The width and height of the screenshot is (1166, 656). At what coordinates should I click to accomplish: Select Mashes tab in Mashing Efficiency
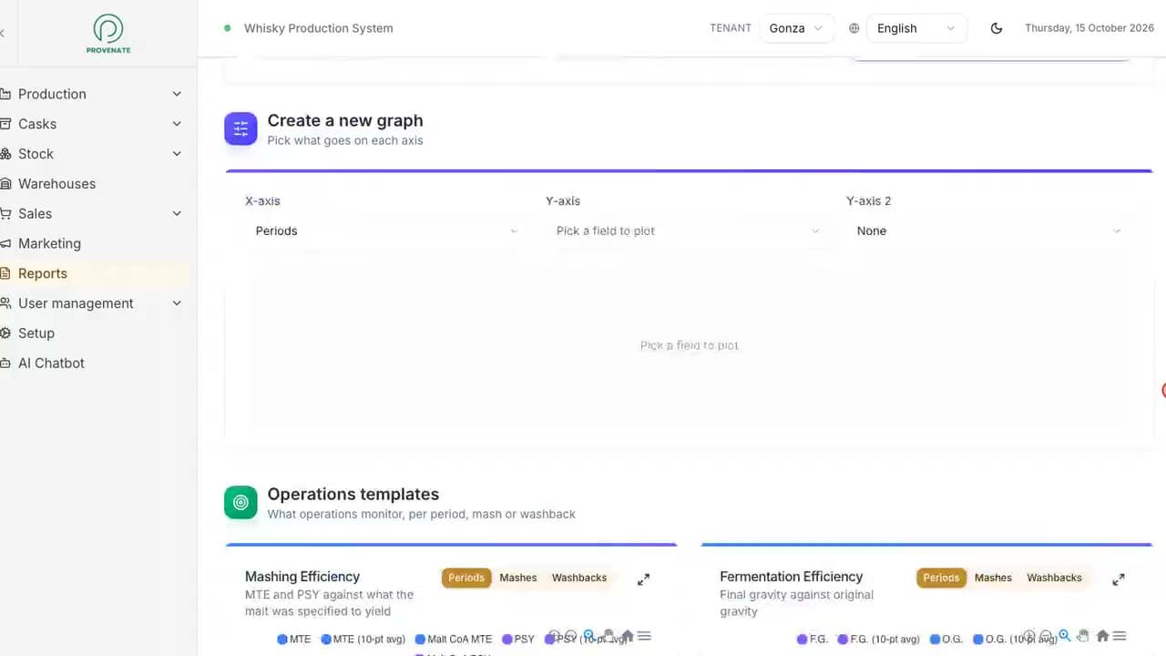click(x=518, y=578)
